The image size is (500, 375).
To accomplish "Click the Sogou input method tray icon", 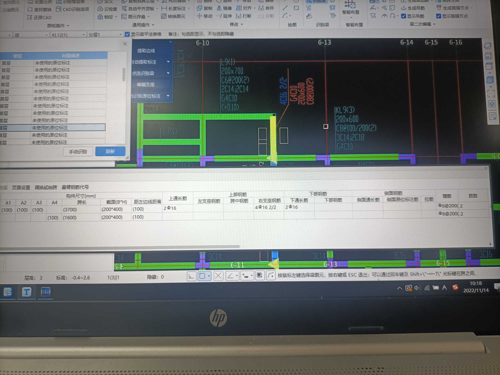I will pos(455,287).
